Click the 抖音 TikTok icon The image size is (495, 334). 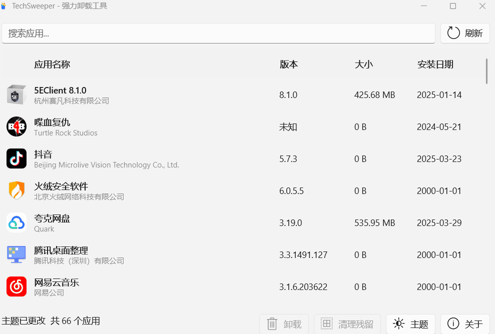click(x=17, y=158)
